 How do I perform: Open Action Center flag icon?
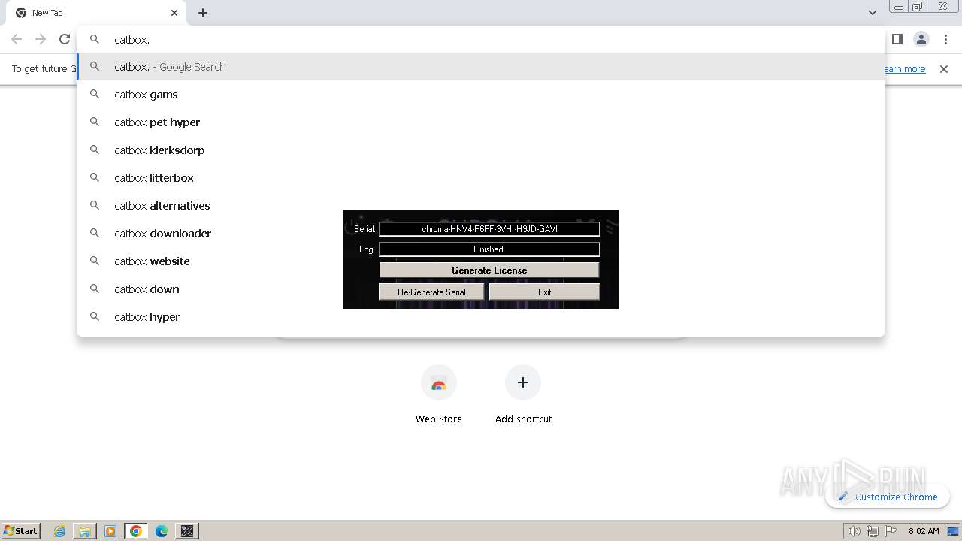(x=891, y=531)
